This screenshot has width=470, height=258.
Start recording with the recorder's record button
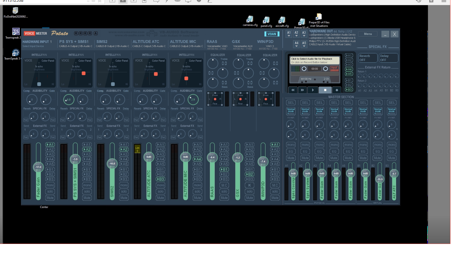337,90
